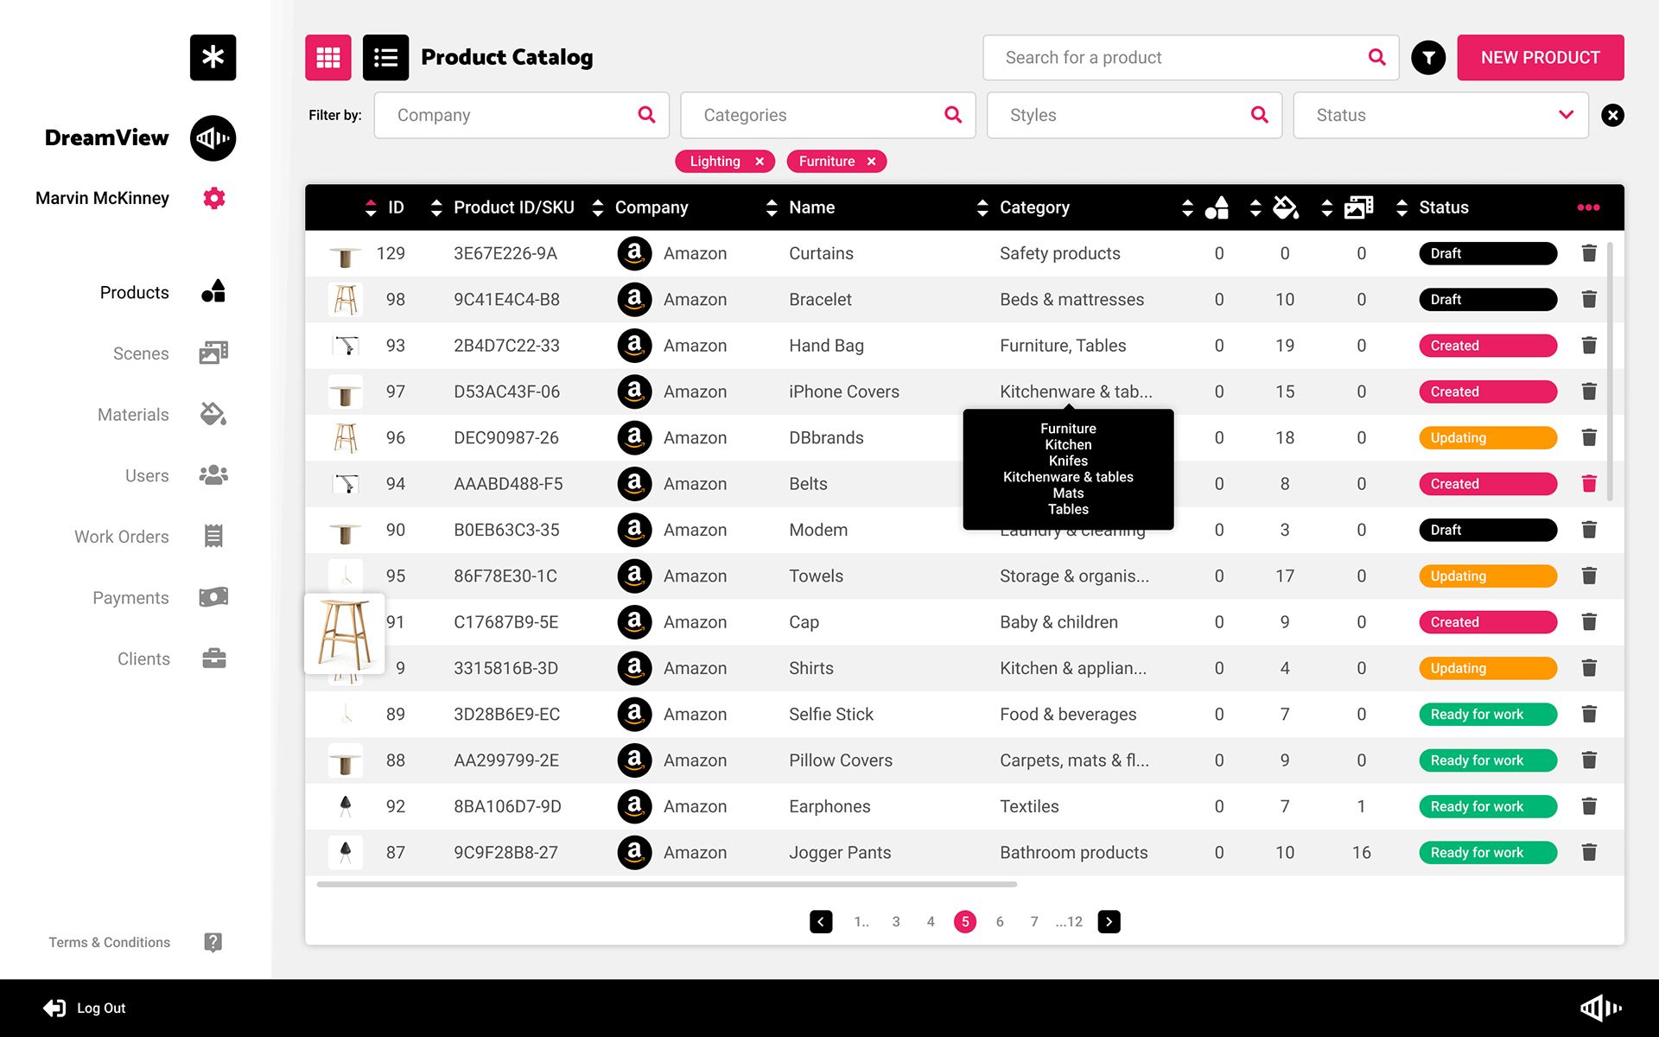Clear all filters with X button
1659x1037 pixels.
pyautogui.click(x=1612, y=115)
